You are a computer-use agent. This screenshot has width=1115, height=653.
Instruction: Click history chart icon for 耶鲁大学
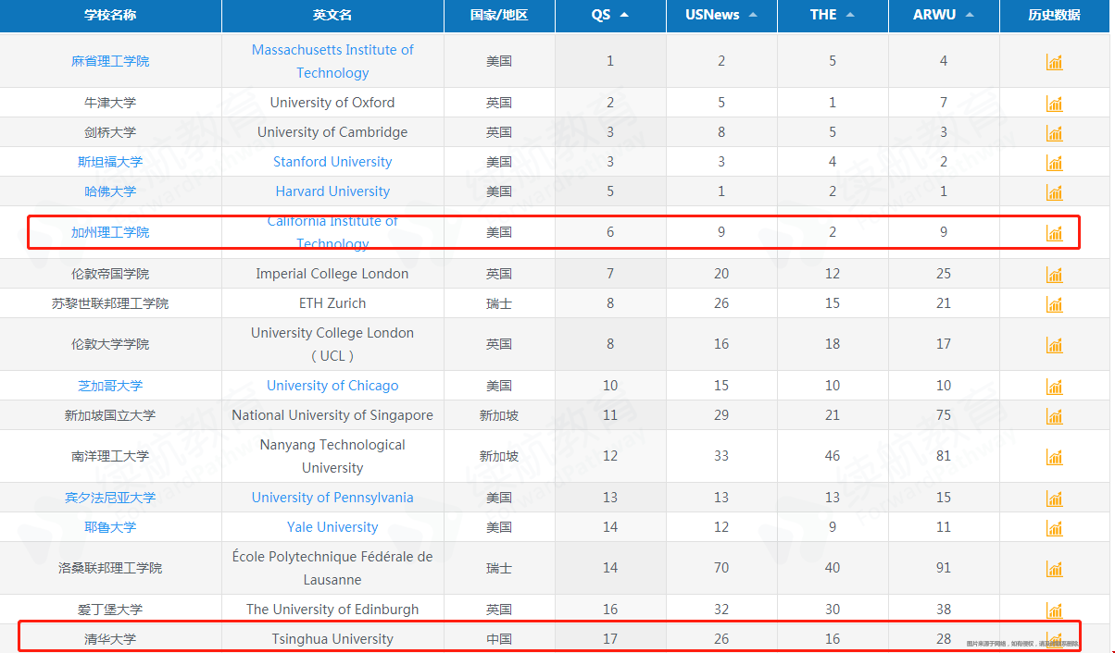click(1054, 528)
